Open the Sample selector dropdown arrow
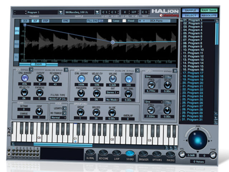229x172 pixels. coord(97,13)
